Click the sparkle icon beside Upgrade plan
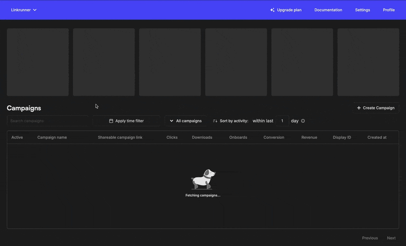 pyautogui.click(x=272, y=10)
